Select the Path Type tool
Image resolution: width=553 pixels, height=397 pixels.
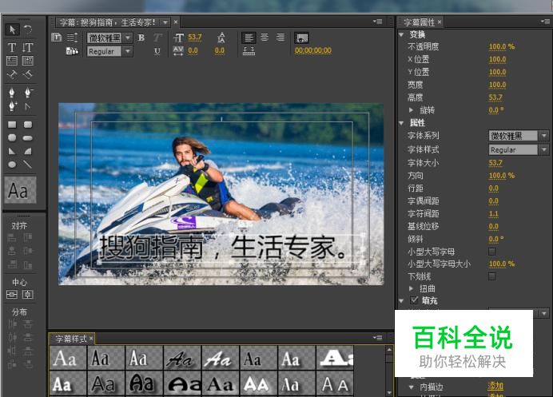(x=12, y=74)
